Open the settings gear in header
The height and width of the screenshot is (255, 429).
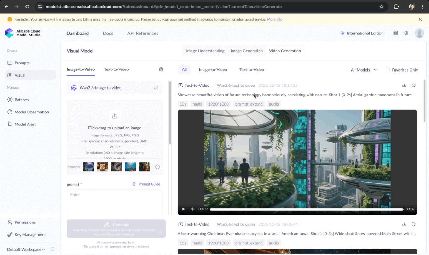pyautogui.click(x=406, y=33)
